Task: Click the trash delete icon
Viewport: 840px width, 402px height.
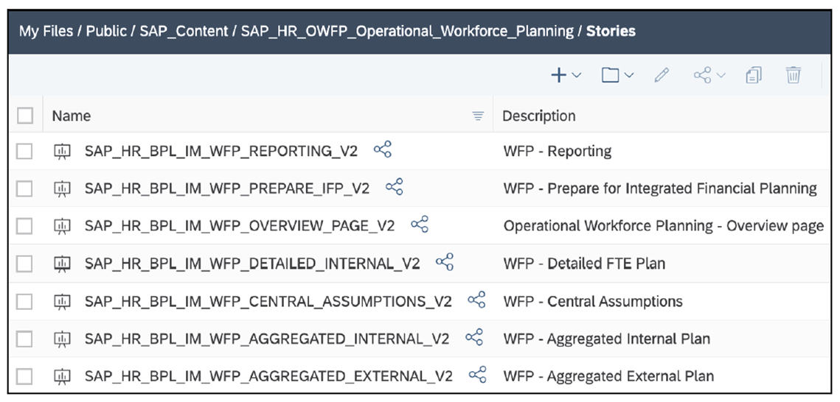Action: (794, 75)
